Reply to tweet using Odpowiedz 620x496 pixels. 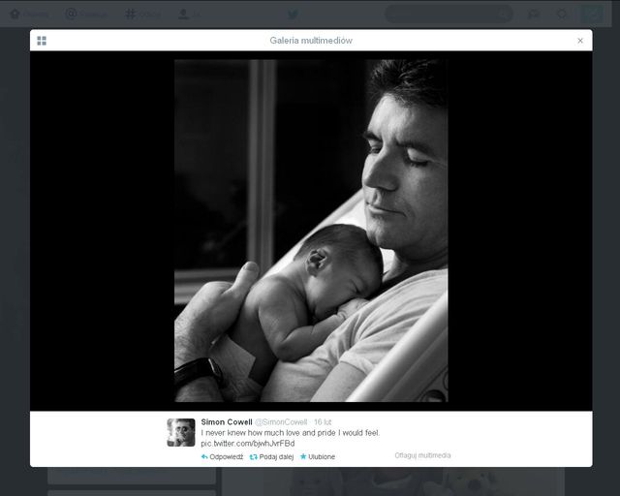point(222,456)
